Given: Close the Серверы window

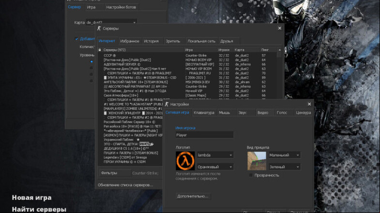Looking at the screenshot, I should click(x=280, y=28).
